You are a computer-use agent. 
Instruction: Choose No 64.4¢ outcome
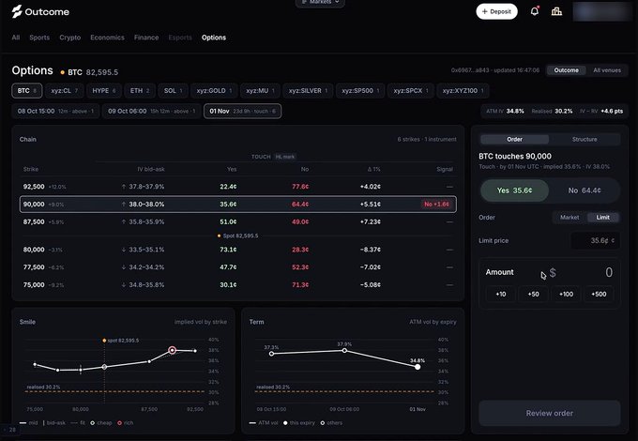(x=585, y=190)
